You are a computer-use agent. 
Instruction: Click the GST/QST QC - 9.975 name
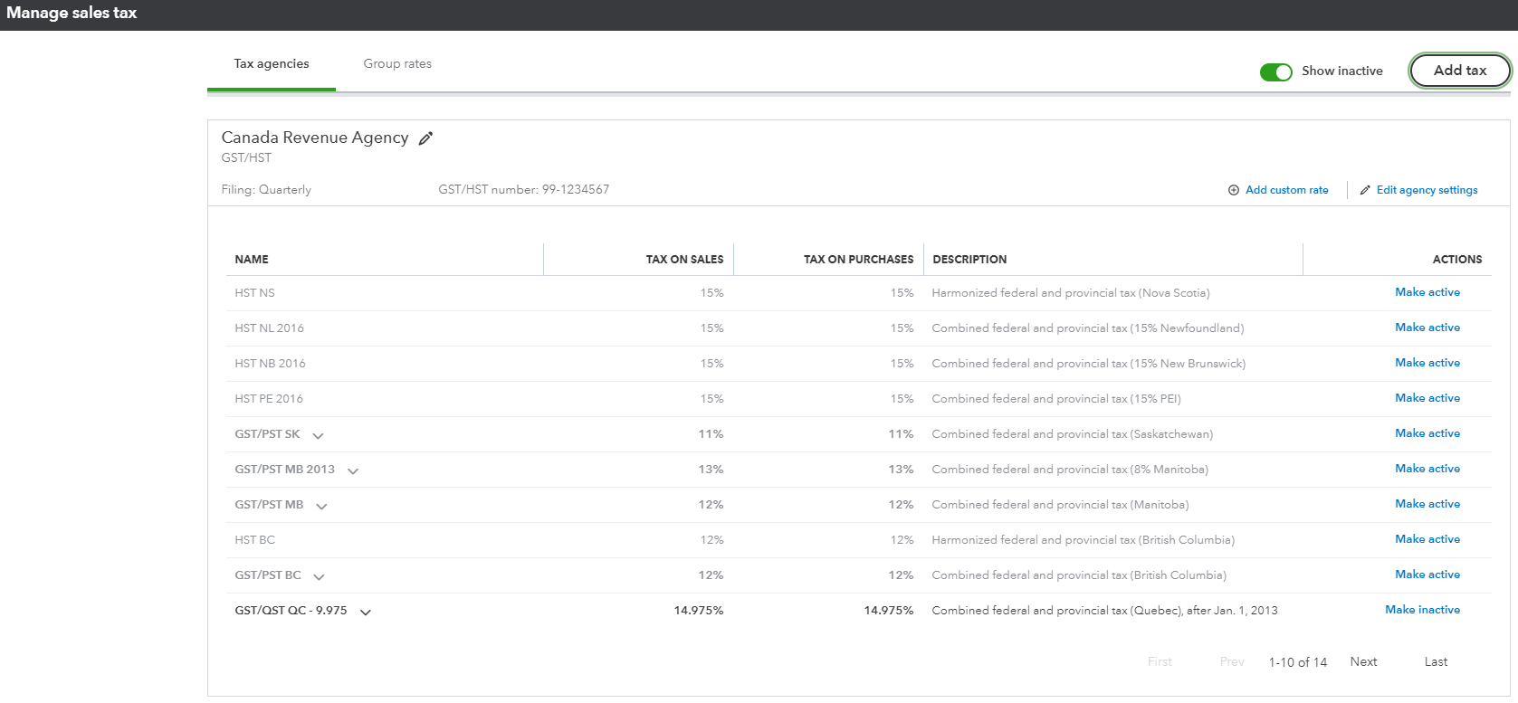point(291,611)
